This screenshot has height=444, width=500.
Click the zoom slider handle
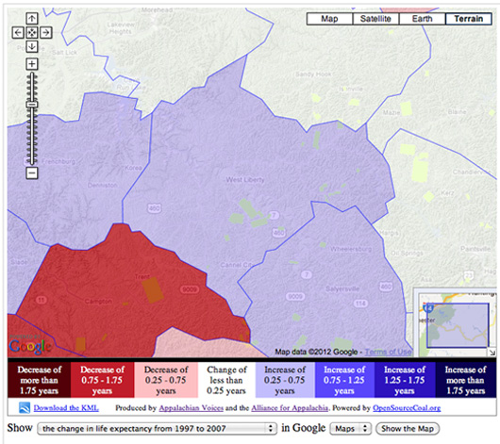(x=31, y=105)
